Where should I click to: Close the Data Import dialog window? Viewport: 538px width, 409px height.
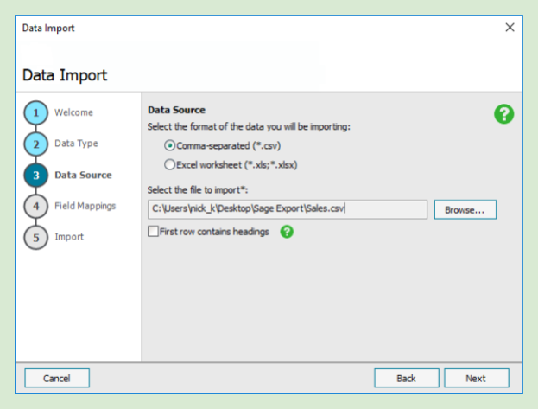coord(510,28)
